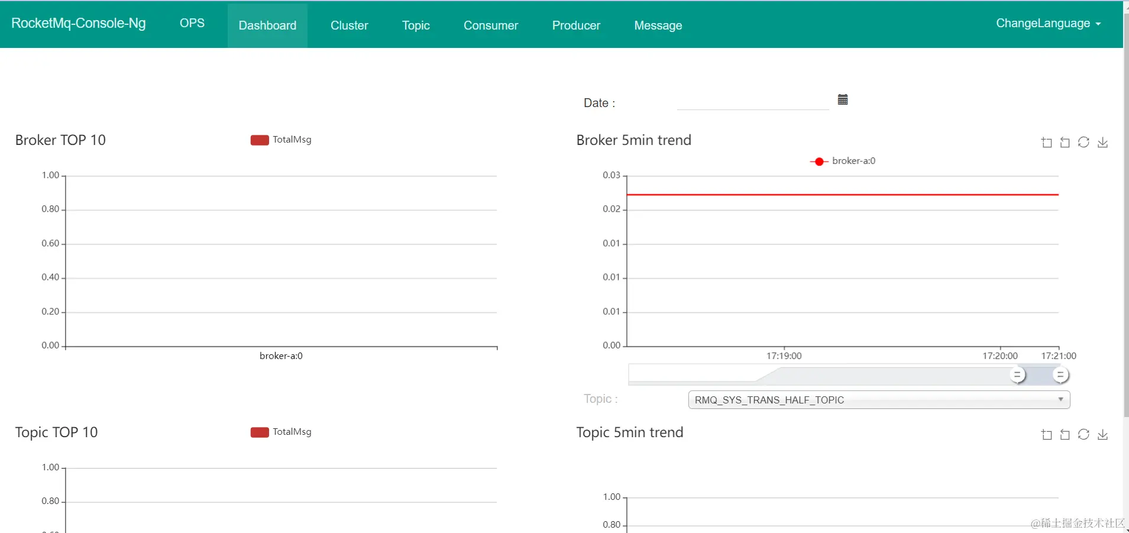Navigate to the Consumer page

pos(491,25)
